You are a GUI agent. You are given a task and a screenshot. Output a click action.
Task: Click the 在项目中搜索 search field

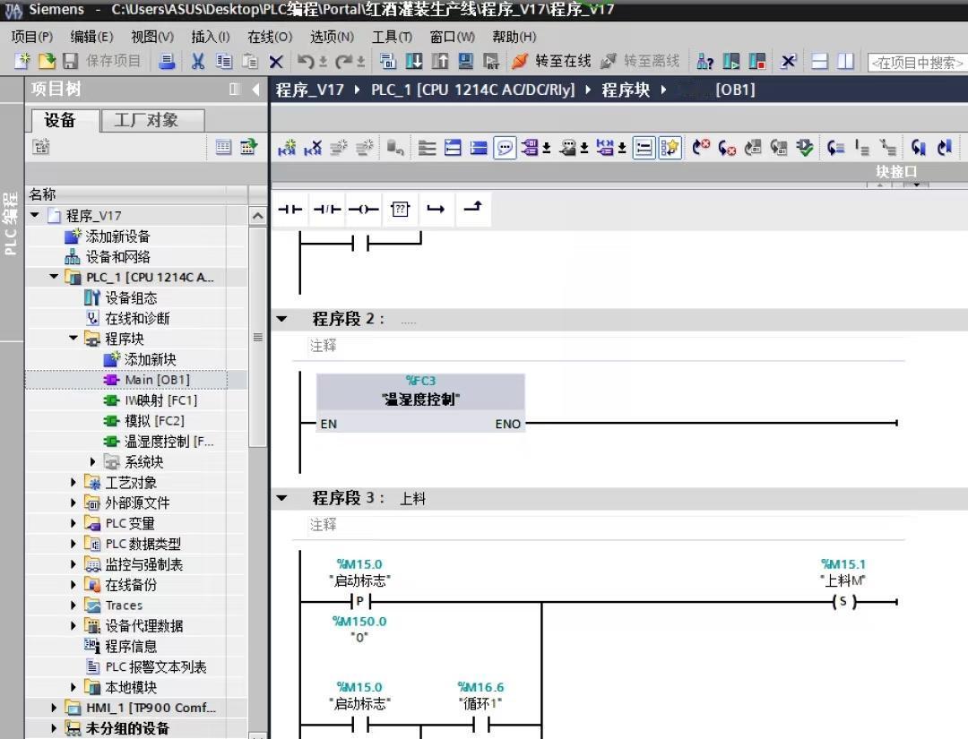pyautogui.click(x=918, y=63)
